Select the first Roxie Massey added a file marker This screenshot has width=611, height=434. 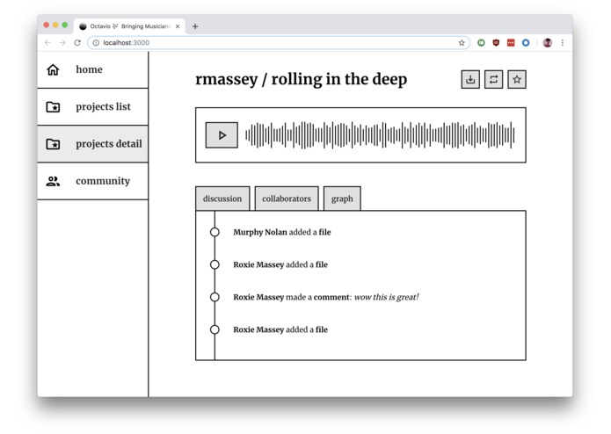[x=215, y=264]
